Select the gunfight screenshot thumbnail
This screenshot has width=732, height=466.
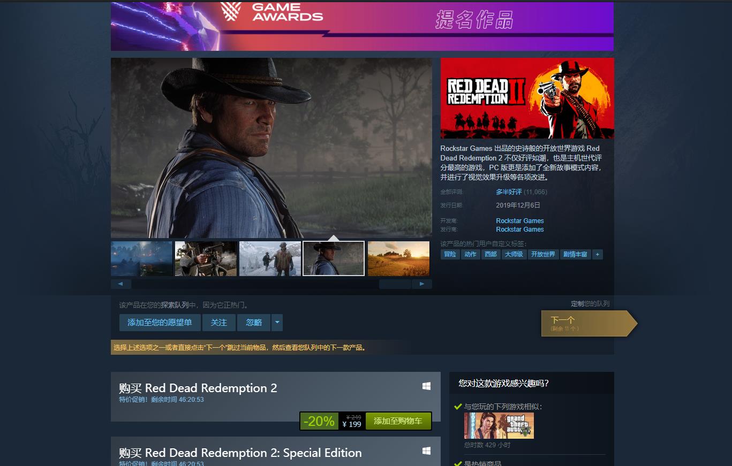[206, 258]
